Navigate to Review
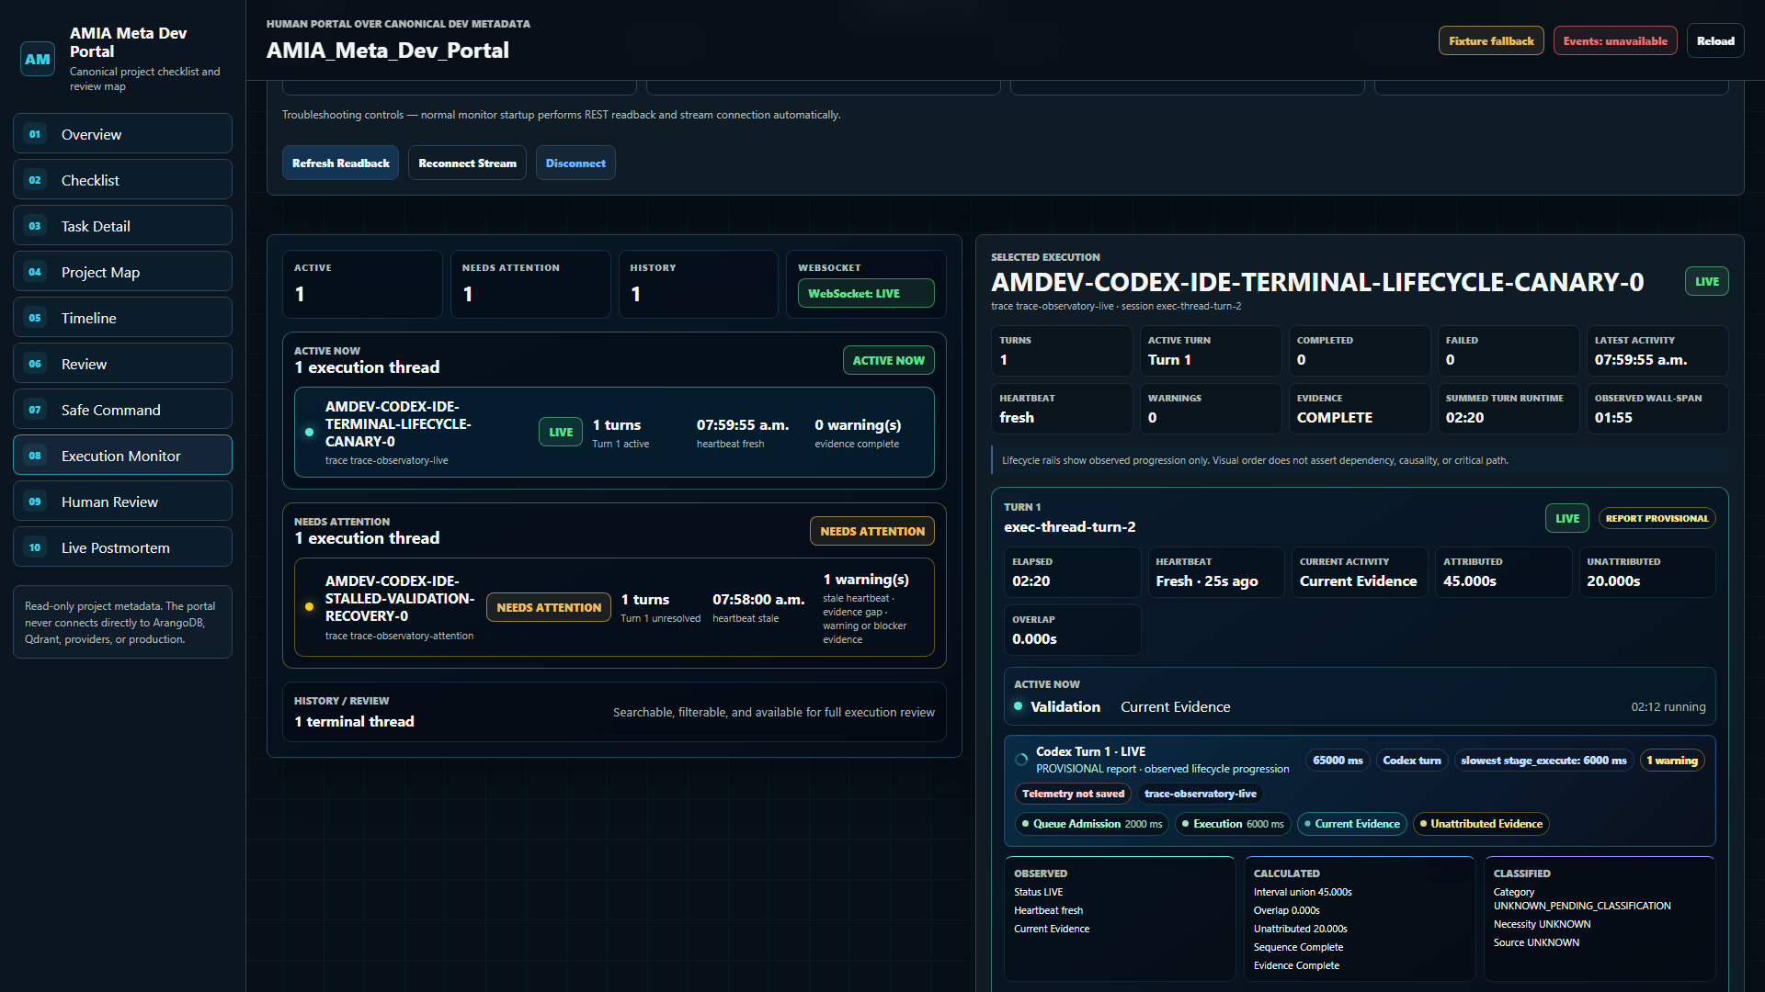The width and height of the screenshot is (1765, 992). click(122, 364)
